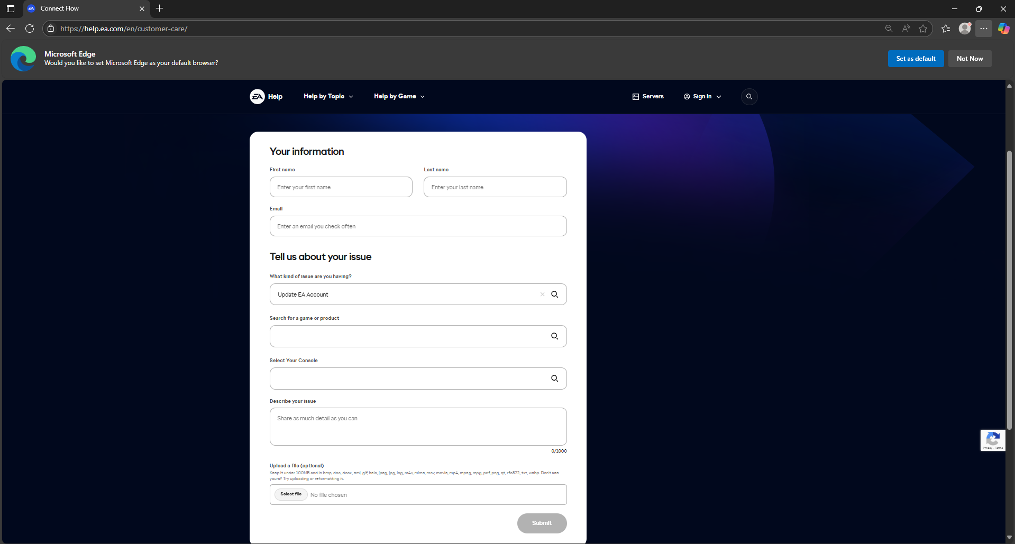Click the Set as default button

[x=916, y=59]
